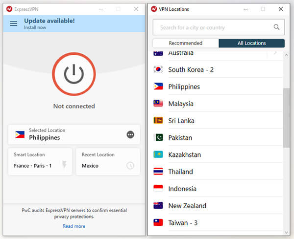Click the scrollbar up arrow
This screenshot has height=239, width=294.
pos(286,55)
